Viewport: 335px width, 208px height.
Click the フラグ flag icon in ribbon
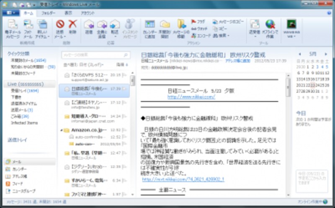point(193,22)
